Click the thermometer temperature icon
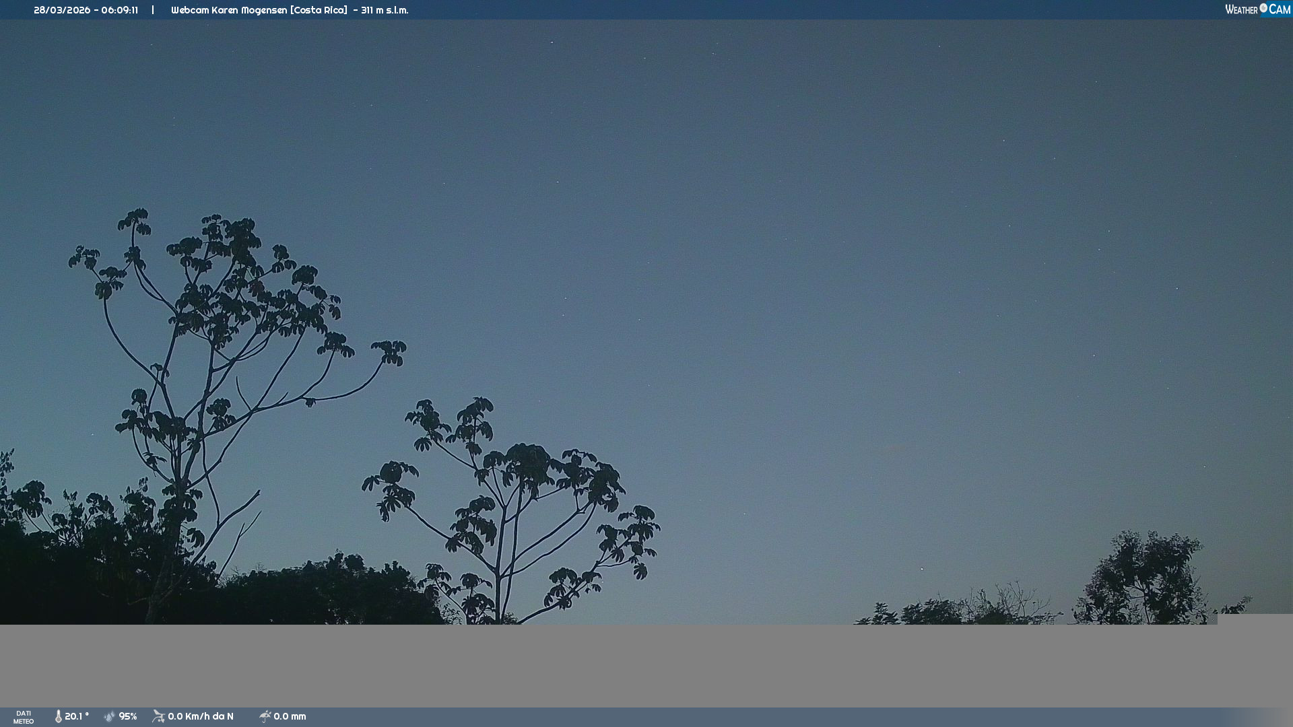1293x727 pixels. 59,716
